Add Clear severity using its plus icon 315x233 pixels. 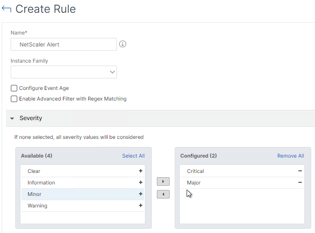click(x=141, y=171)
